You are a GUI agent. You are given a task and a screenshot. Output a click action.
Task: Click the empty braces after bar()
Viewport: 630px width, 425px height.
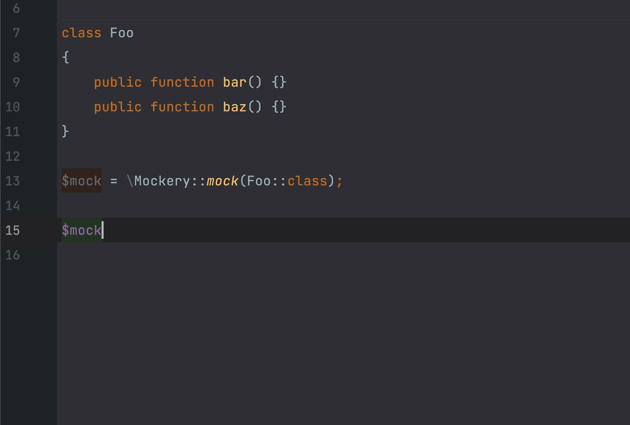pyautogui.click(x=279, y=82)
